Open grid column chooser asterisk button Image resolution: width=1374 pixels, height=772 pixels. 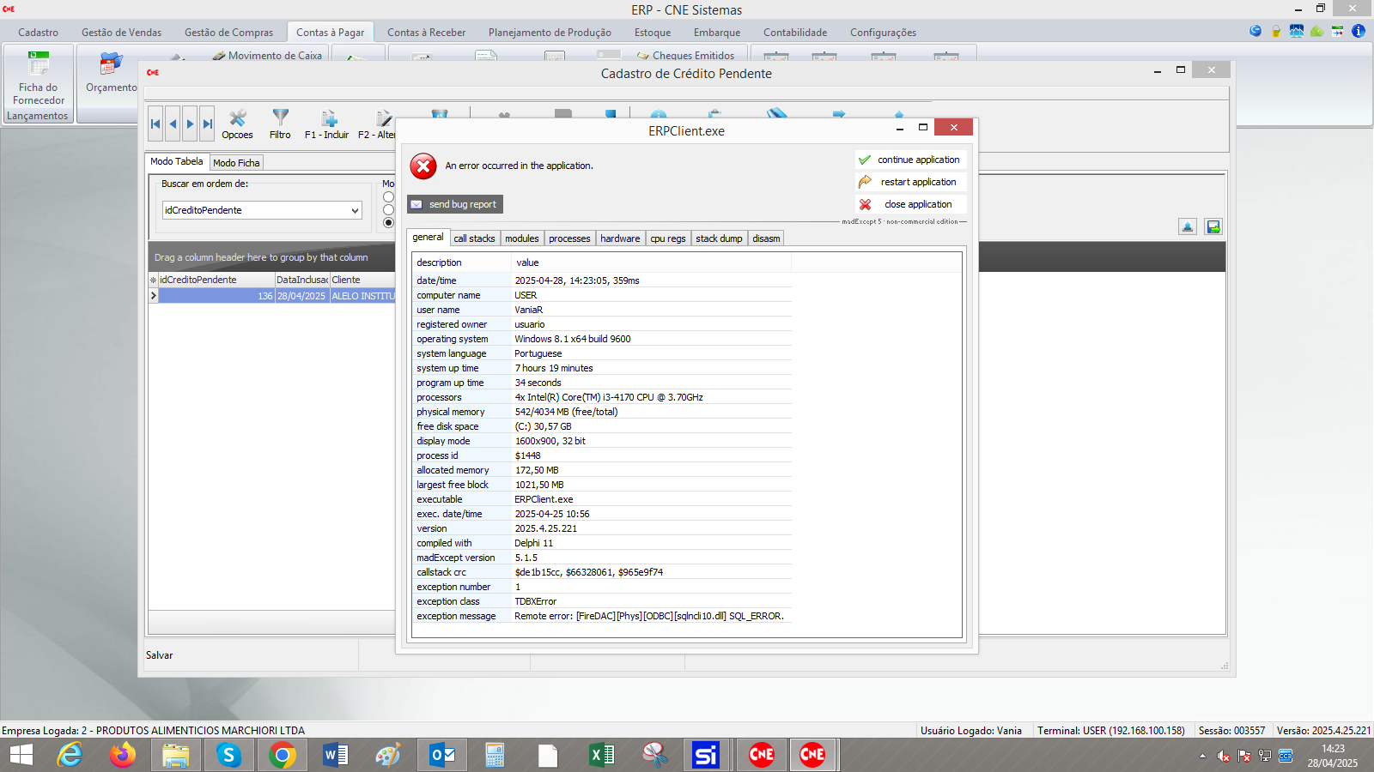[x=153, y=280]
